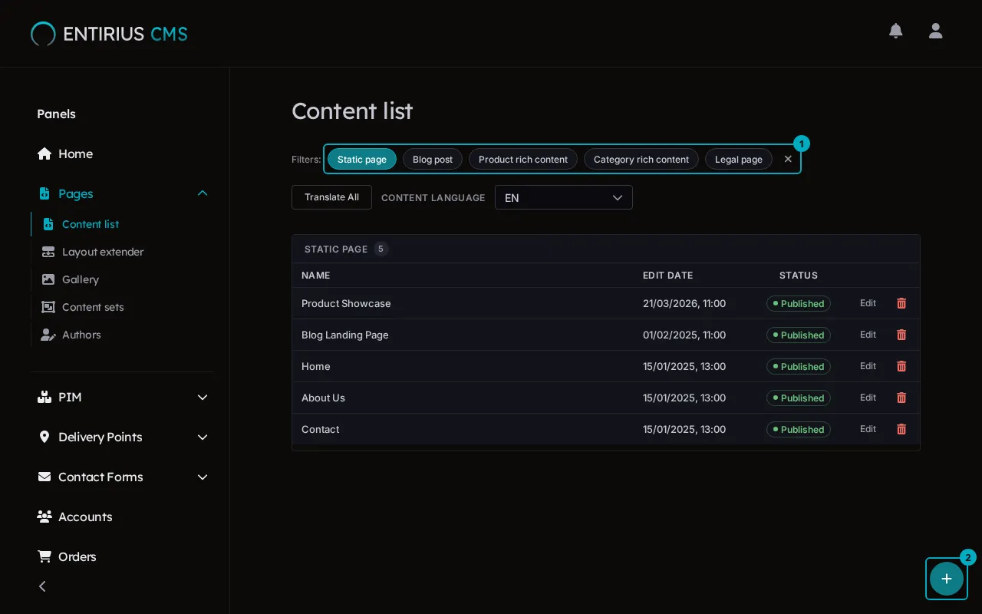Screen dimensions: 982x614
Task: Collapse the Pages sidebar section
Action: (x=123, y=193)
